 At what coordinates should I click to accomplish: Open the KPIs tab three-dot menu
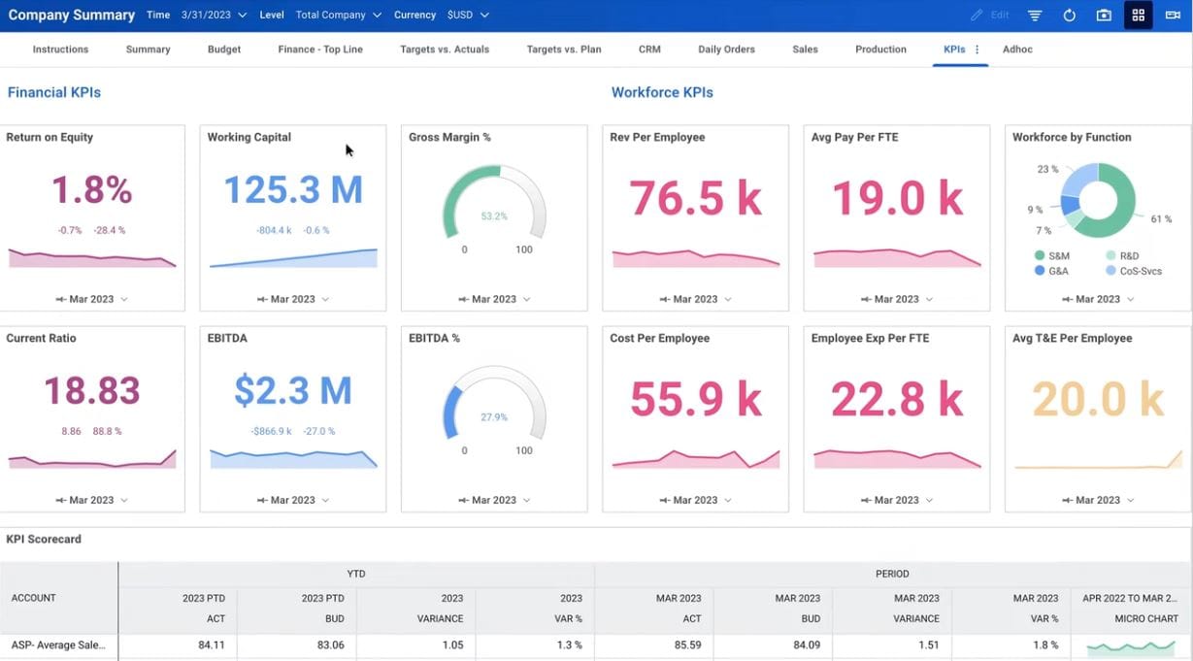[x=977, y=50]
